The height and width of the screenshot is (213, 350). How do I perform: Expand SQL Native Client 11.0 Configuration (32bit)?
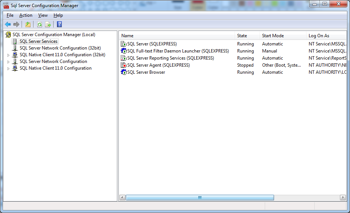point(8,55)
